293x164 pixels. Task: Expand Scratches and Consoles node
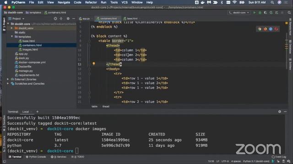8,83
